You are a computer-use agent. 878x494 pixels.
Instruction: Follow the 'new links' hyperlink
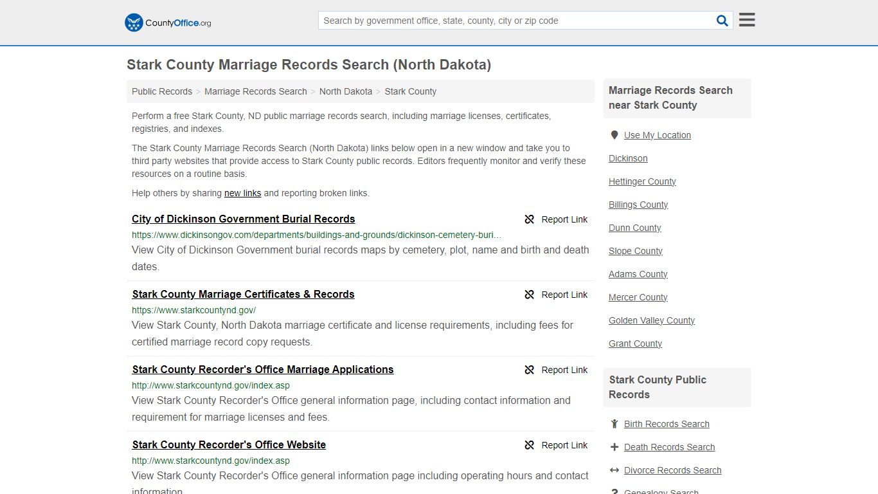point(243,193)
